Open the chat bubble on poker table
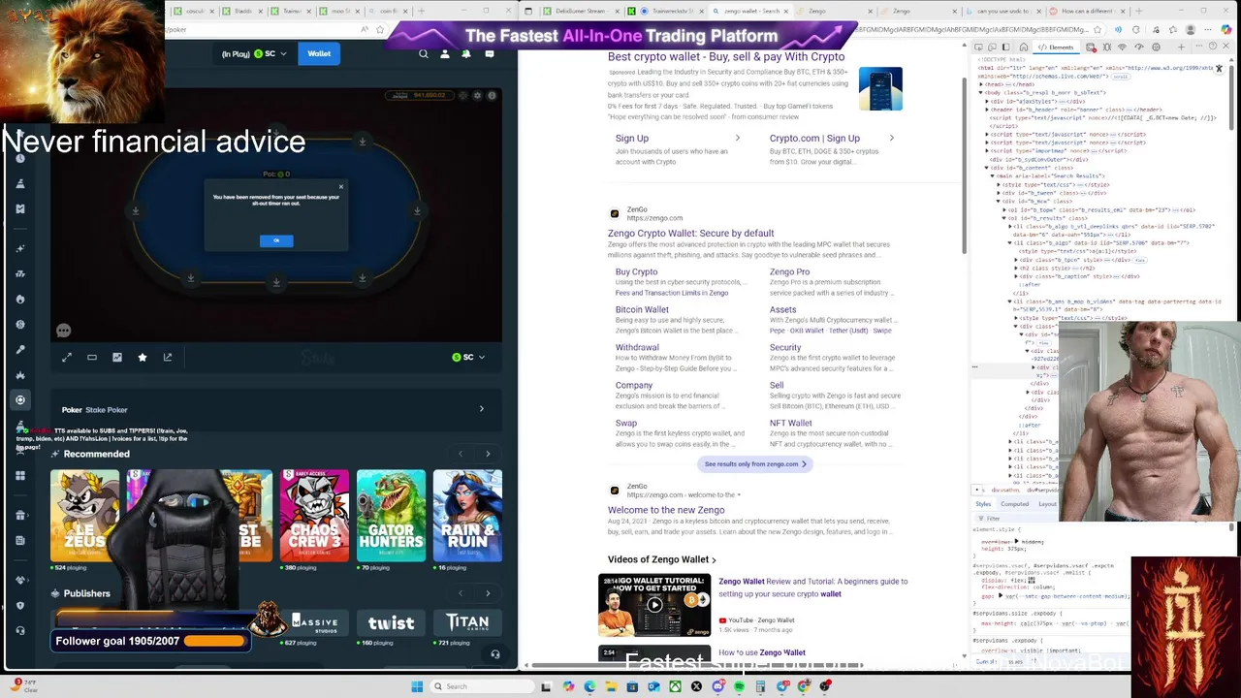 (x=63, y=331)
